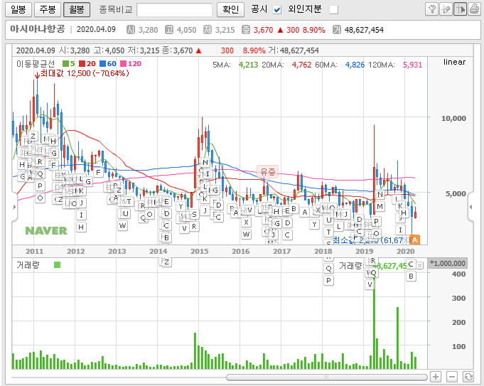Screen dimensions: 484x386
Task: Click the closing price 종 badge icon
Action: [x=246, y=30]
